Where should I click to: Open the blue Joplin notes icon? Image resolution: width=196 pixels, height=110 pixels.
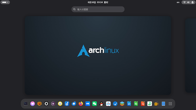click(67, 104)
